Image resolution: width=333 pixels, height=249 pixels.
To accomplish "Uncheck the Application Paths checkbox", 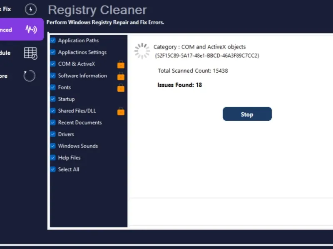I will [53, 40].
